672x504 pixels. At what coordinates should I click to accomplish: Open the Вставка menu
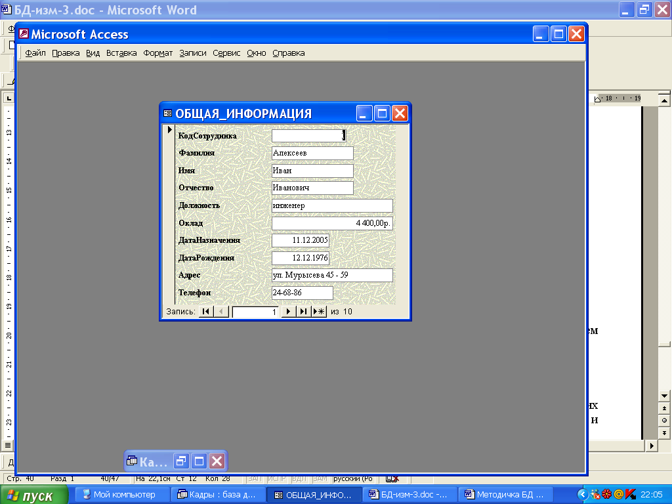pos(121,53)
